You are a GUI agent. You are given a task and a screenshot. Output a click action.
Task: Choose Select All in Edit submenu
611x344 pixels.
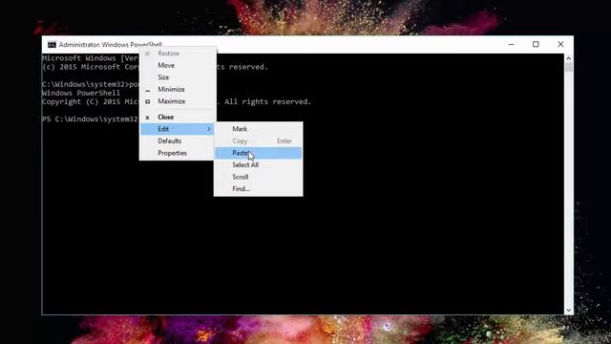point(258,165)
